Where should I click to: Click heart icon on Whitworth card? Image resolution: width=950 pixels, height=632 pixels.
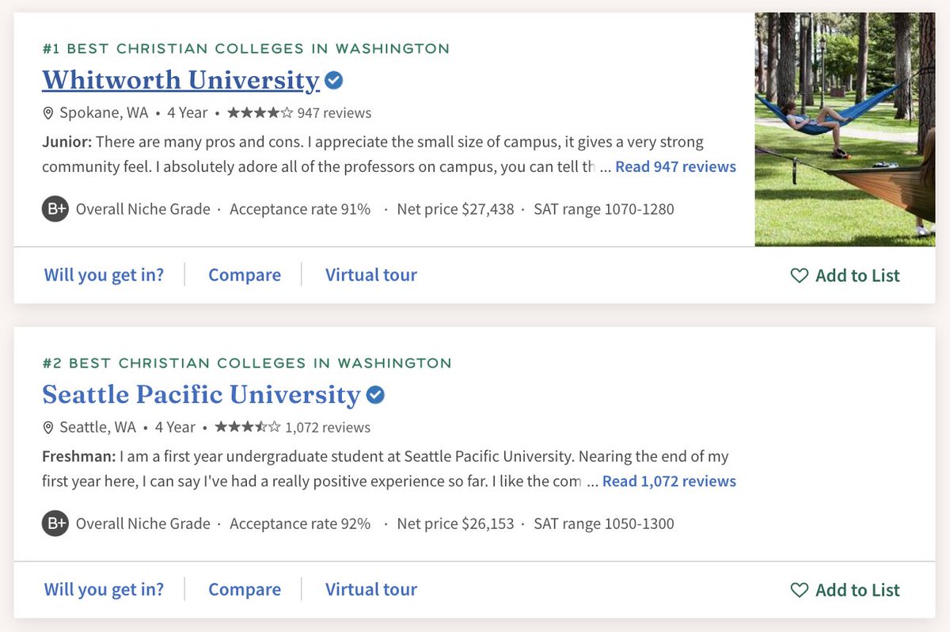pyautogui.click(x=800, y=276)
